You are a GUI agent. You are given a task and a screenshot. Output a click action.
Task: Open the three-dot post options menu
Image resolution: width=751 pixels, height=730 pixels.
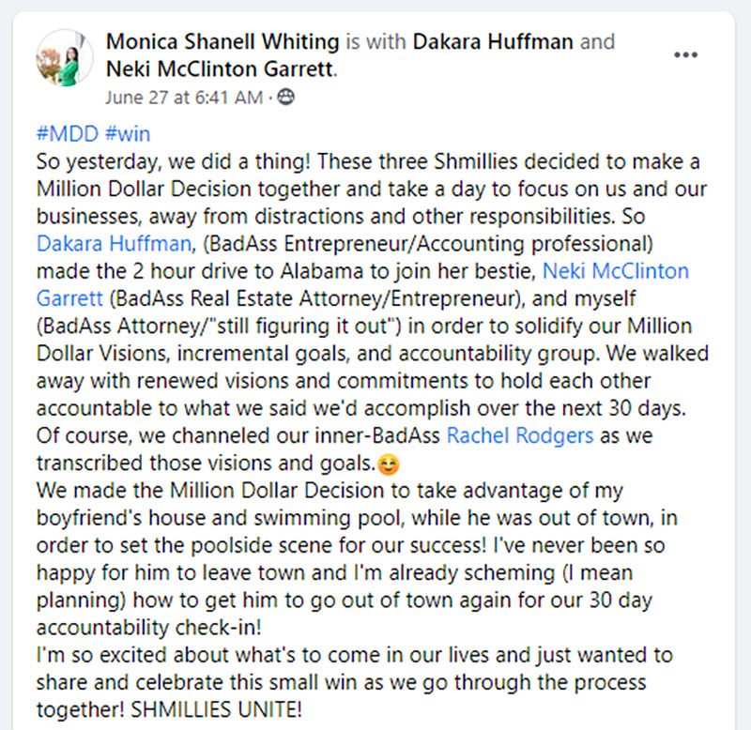(x=686, y=54)
